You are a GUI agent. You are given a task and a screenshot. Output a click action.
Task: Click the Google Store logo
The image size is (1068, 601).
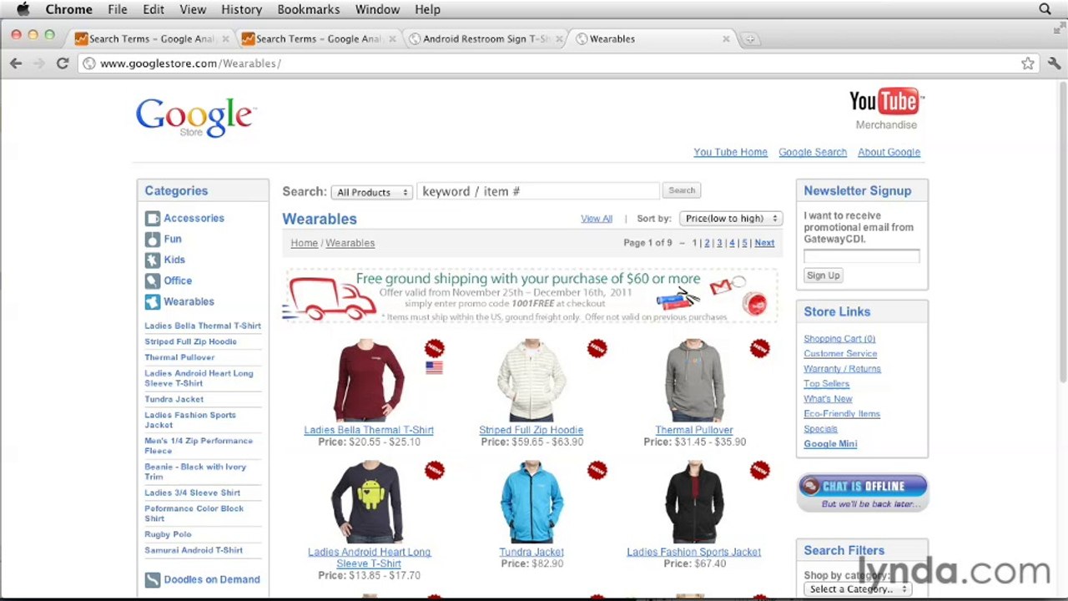click(195, 117)
